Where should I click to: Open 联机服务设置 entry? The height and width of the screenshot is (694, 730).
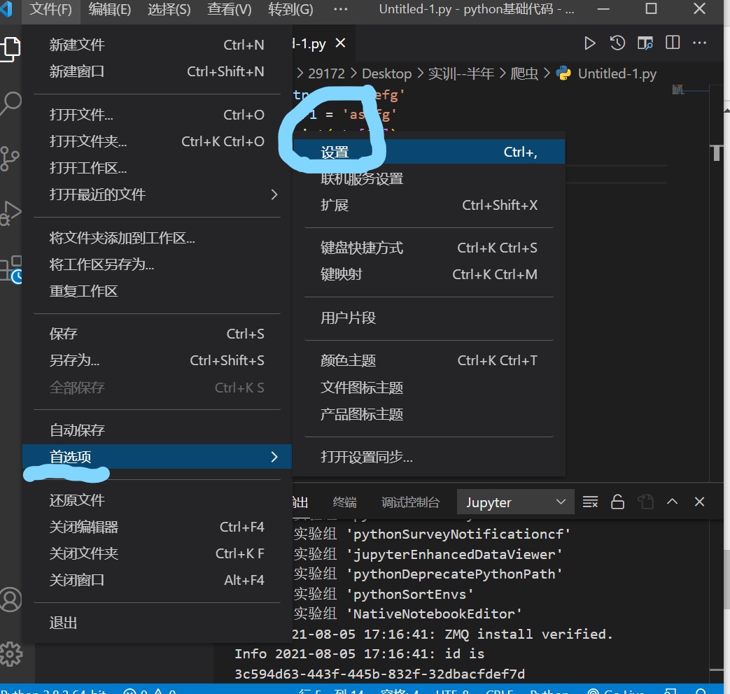coord(429,178)
